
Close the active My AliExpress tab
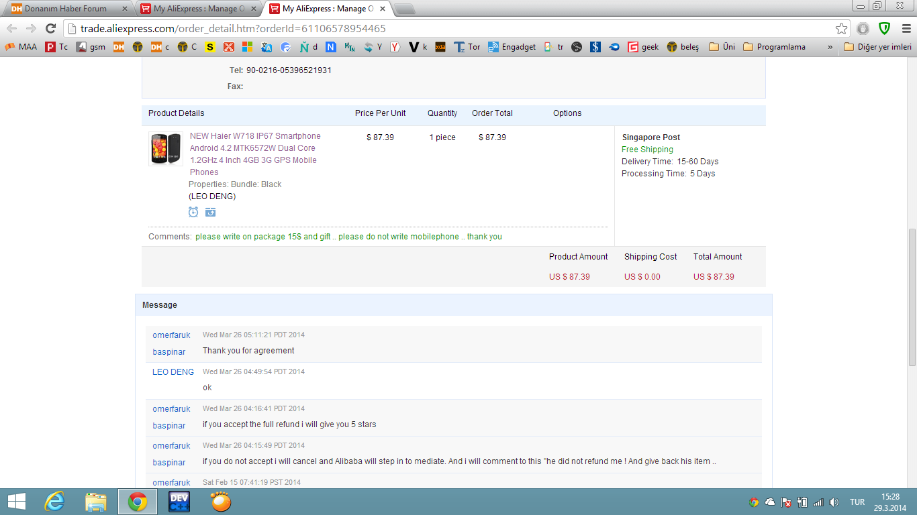pos(381,9)
